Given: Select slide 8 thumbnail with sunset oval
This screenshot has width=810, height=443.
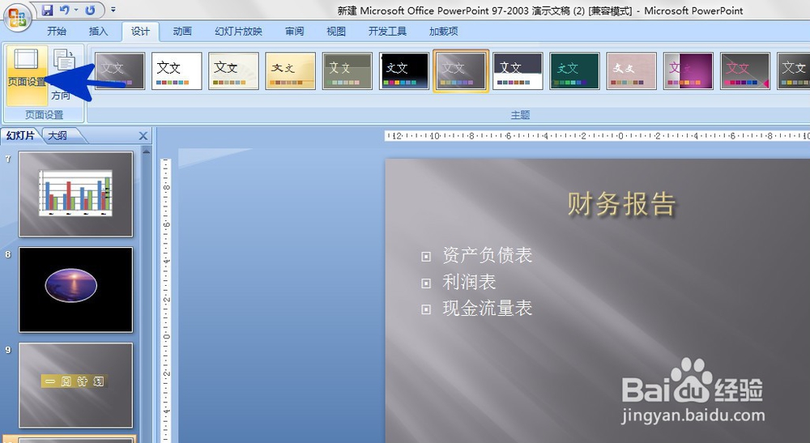Looking at the screenshot, I should point(76,290).
